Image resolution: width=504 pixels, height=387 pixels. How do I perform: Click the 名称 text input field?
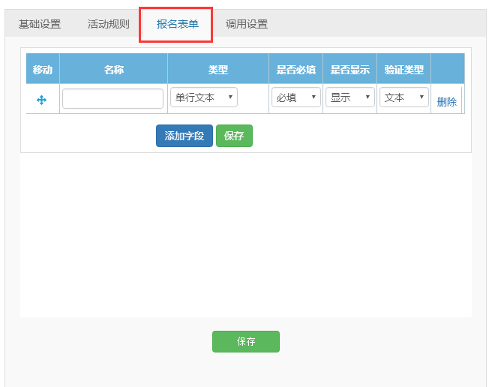112,98
